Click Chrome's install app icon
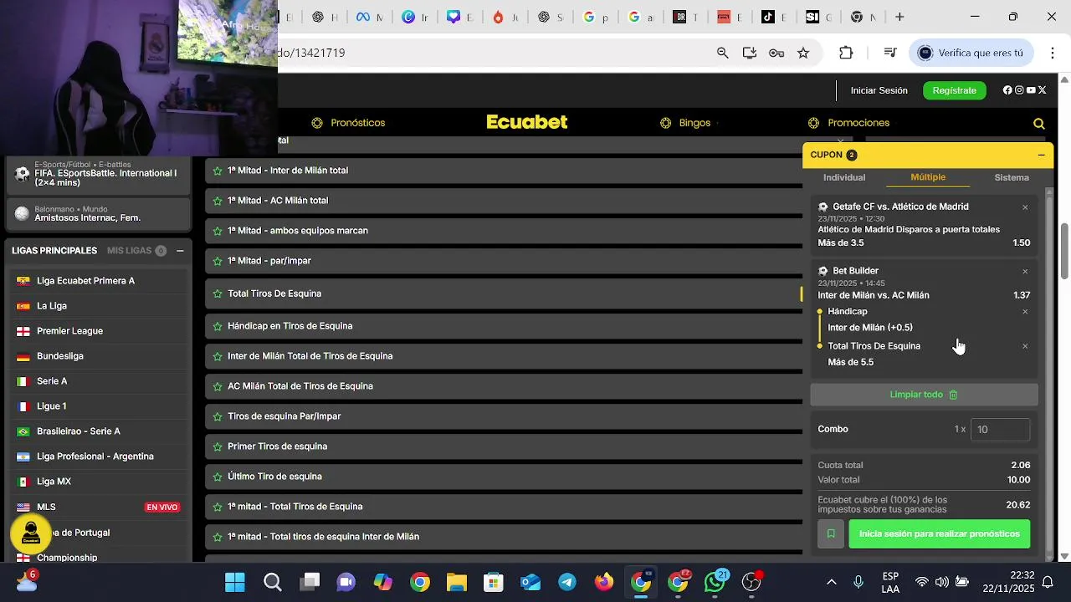This screenshot has height=602, width=1071. (x=750, y=53)
